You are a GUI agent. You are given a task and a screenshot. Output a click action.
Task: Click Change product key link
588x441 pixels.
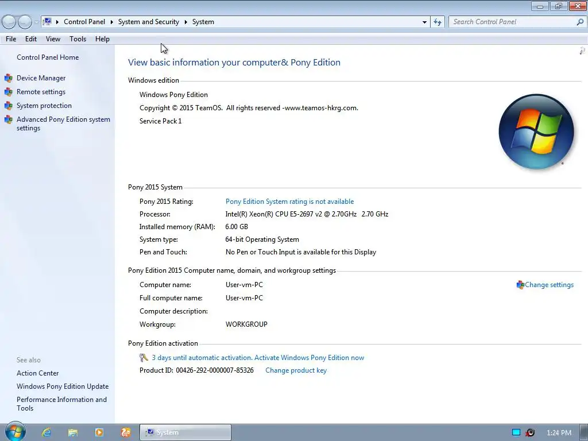(296, 370)
